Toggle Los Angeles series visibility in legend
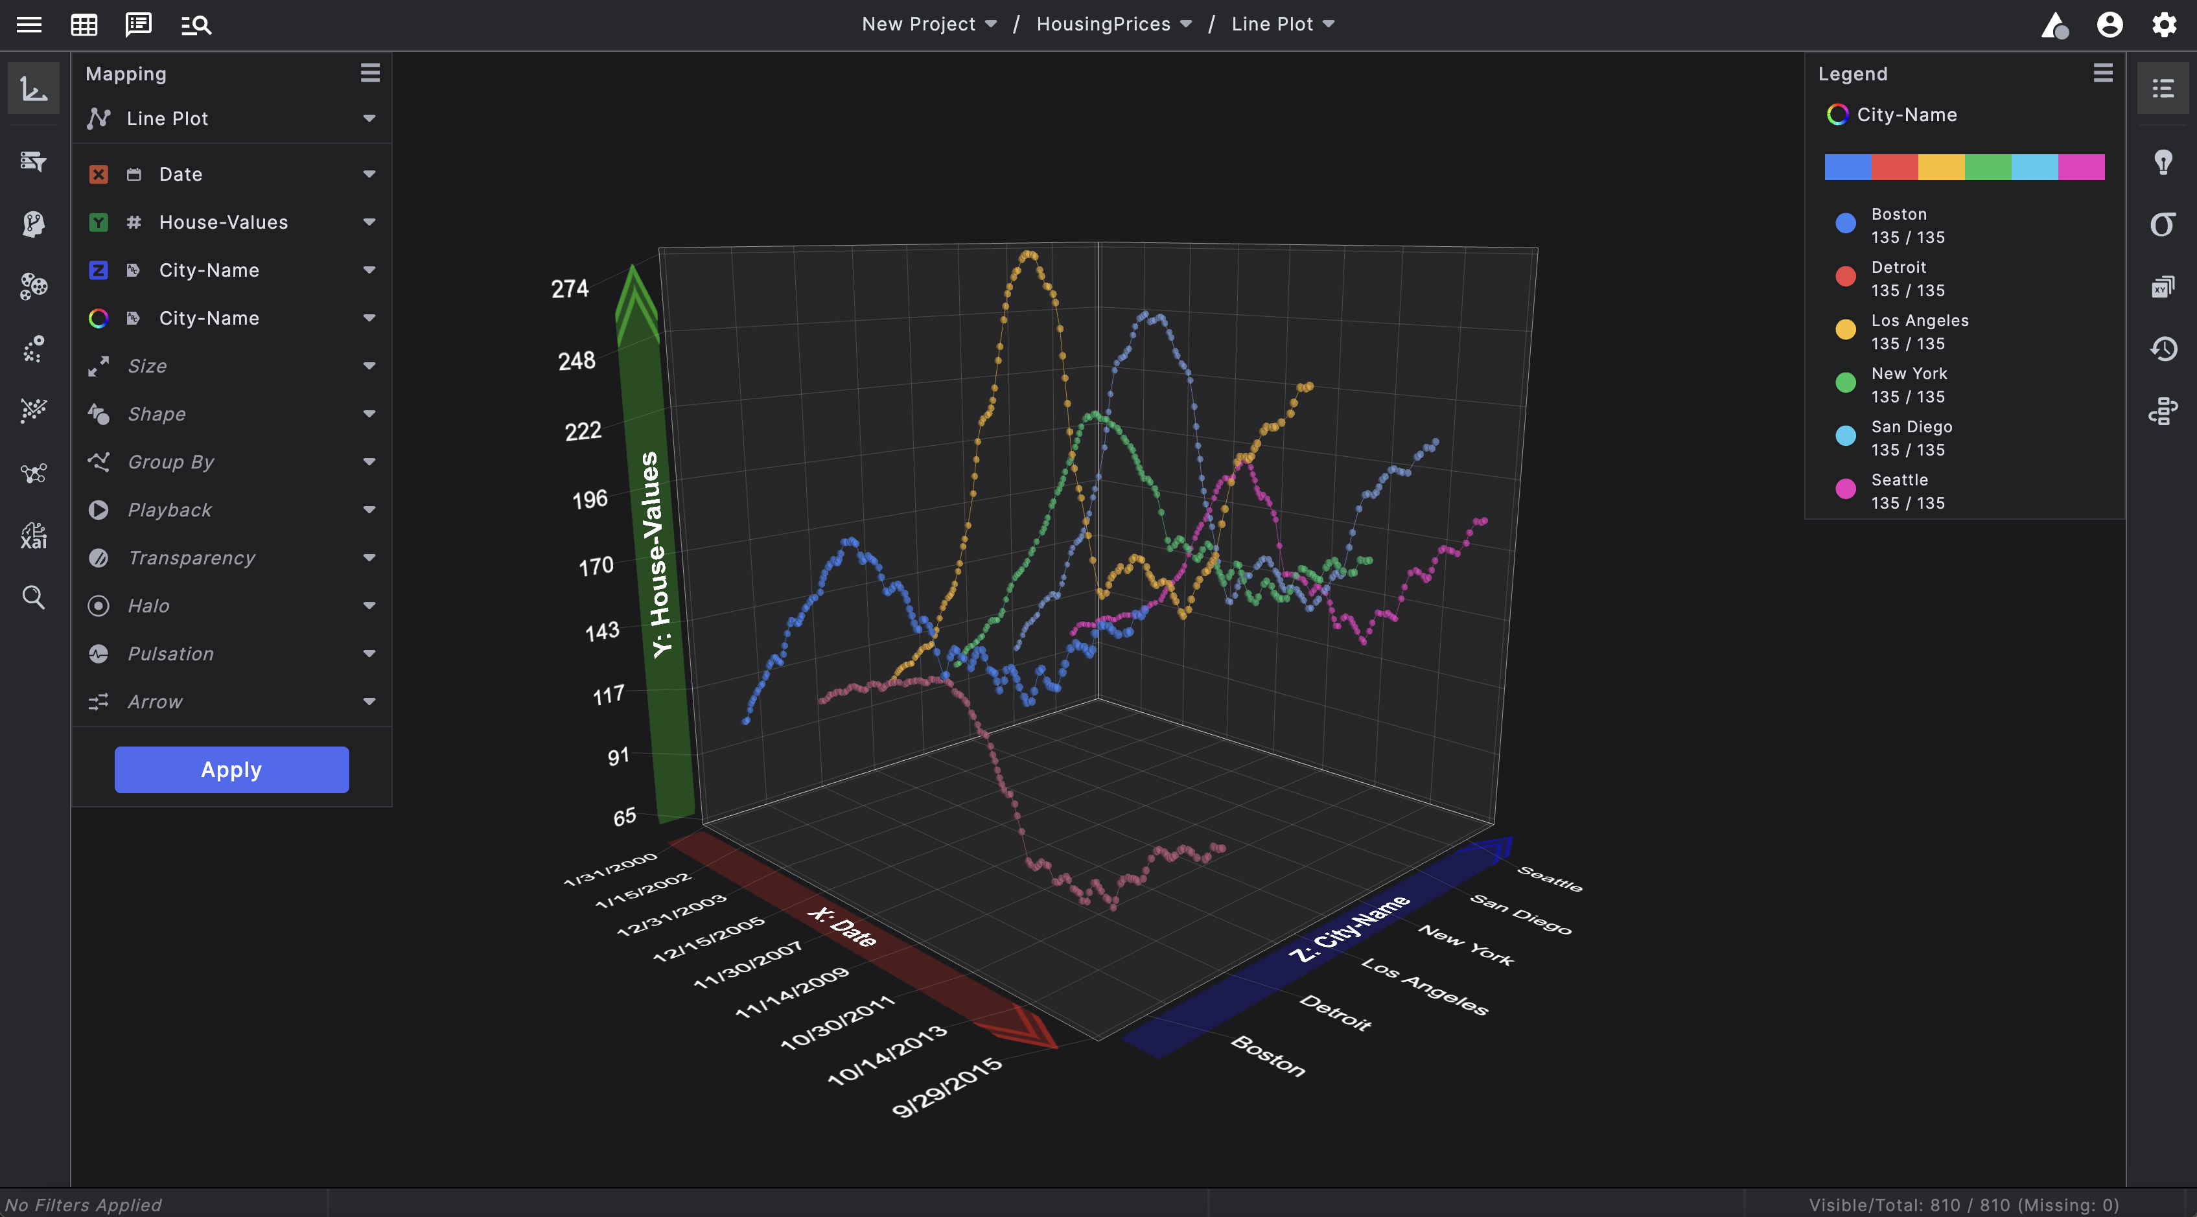 pyautogui.click(x=1846, y=330)
